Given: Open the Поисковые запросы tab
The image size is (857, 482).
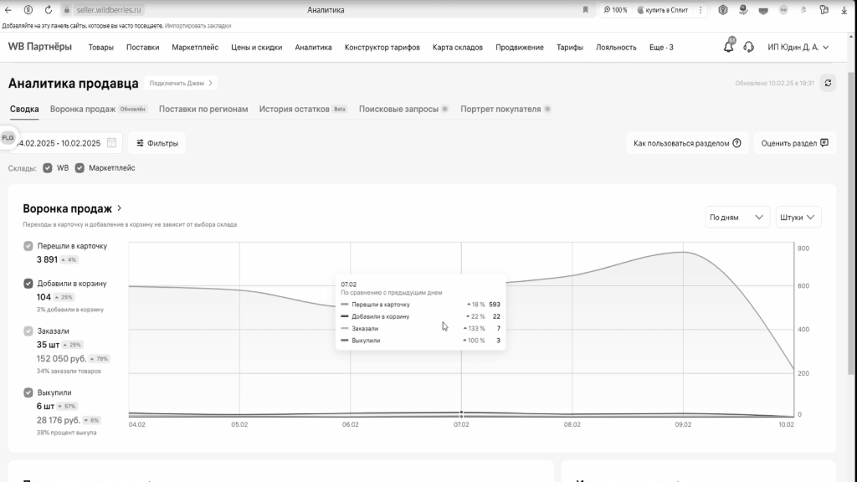Looking at the screenshot, I should (x=403, y=110).
